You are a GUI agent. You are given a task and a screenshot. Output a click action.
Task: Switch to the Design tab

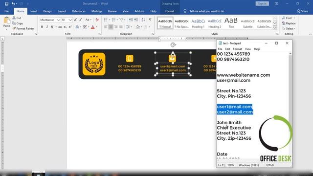[47, 11]
